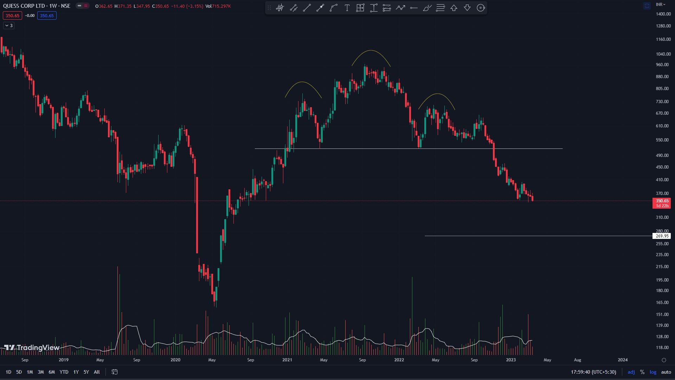675x380 pixels.
Task: Toggle adj dividend adjustment
Action: (x=631, y=372)
